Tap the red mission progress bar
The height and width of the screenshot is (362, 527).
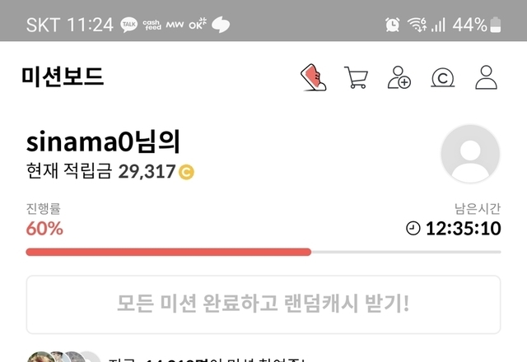168,252
